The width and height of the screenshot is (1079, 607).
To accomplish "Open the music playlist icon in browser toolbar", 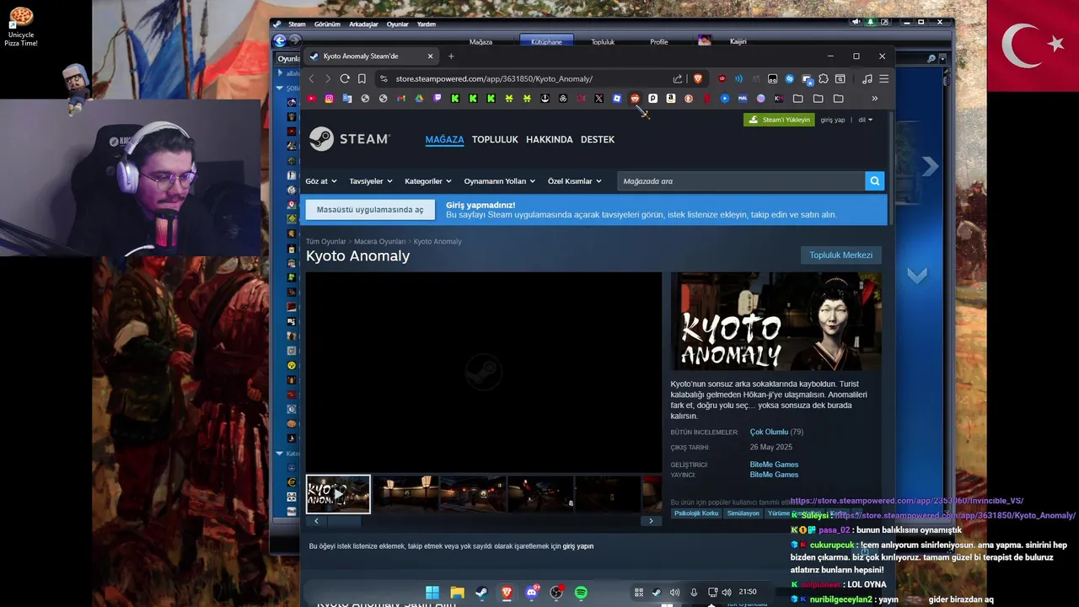I will pos(867,78).
